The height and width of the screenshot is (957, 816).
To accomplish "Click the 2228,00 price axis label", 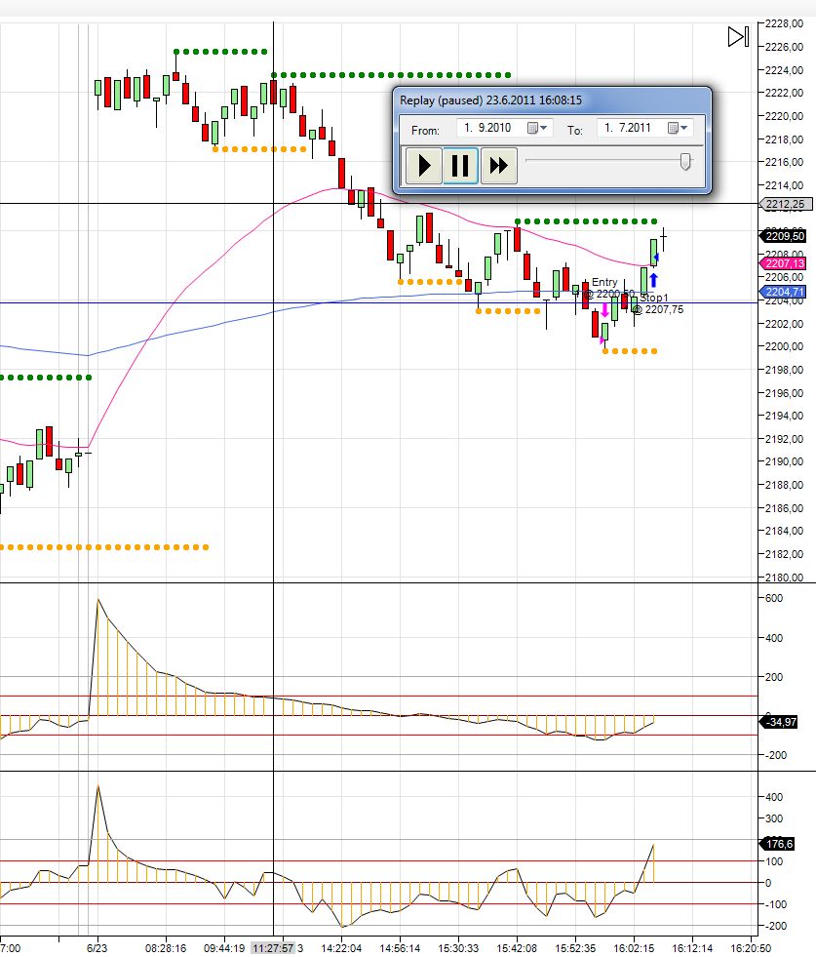I will [x=784, y=23].
